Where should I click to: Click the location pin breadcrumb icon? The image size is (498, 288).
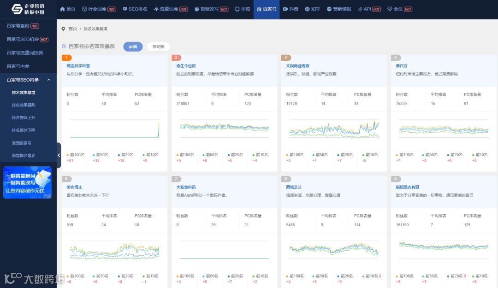63,29
